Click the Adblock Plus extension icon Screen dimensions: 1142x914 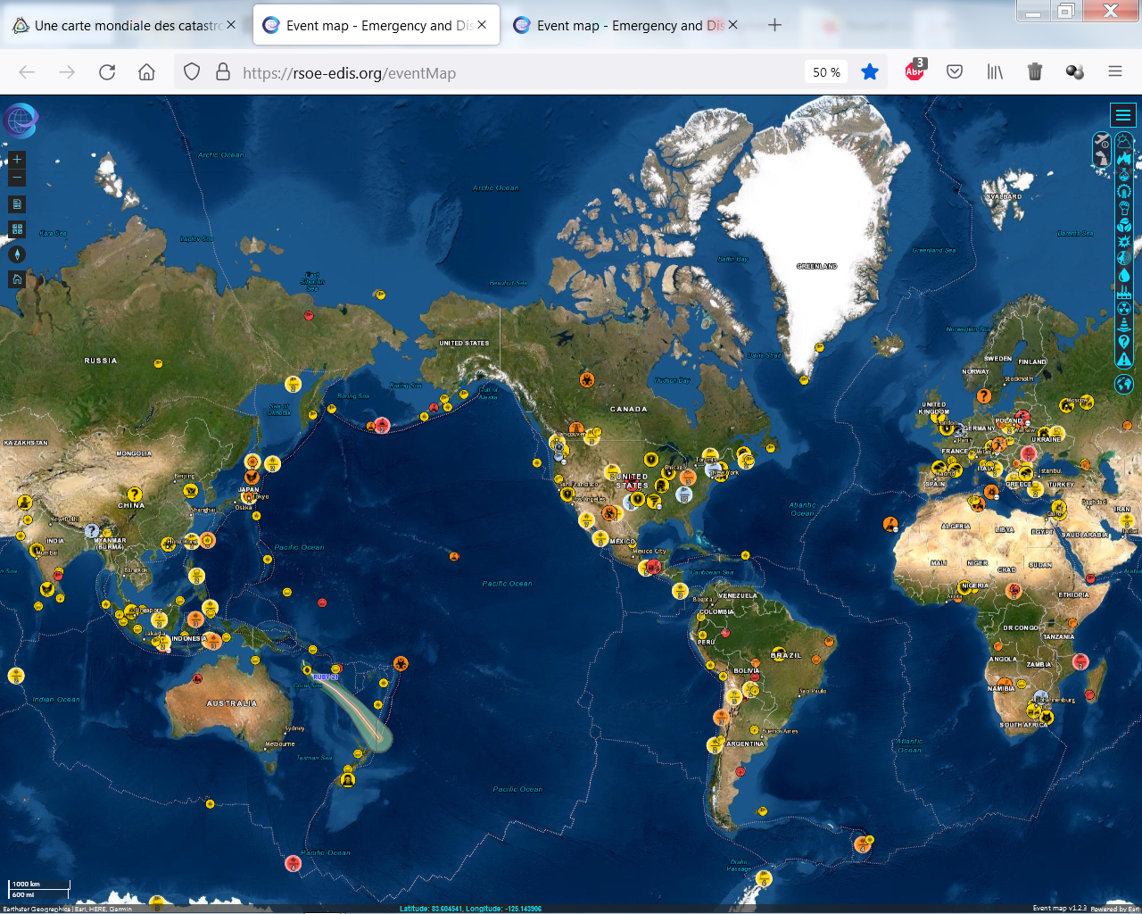(915, 72)
